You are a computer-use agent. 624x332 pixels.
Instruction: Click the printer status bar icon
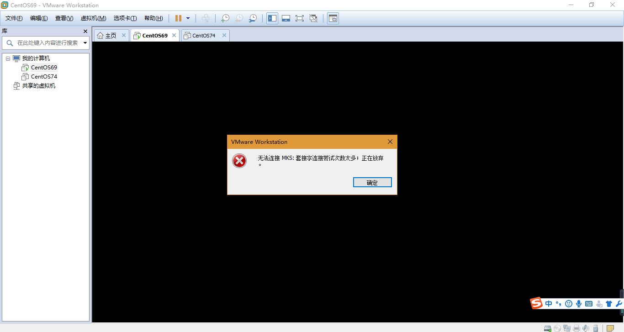(x=576, y=328)
